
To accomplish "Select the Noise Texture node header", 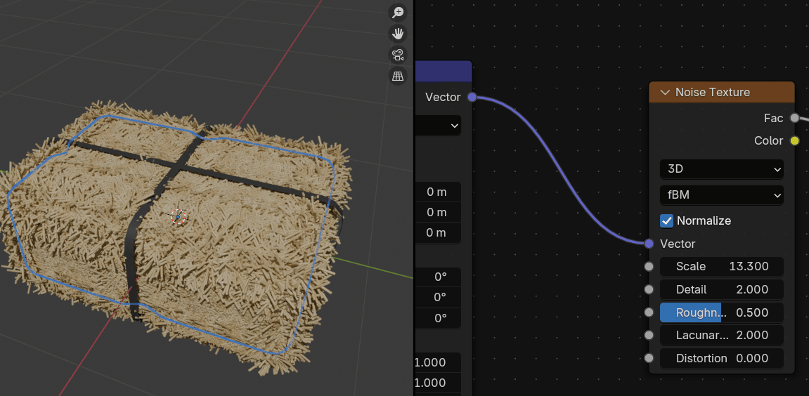I will click(x=731, y=93).
